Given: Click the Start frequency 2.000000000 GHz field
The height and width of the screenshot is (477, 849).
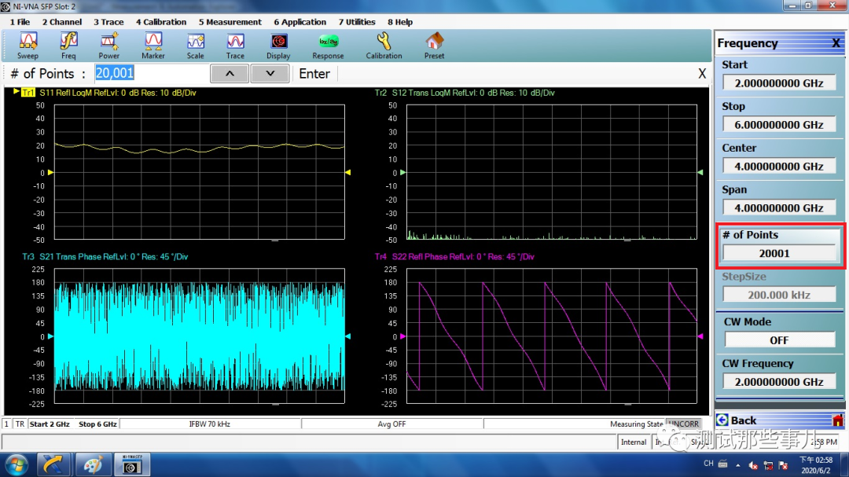Looking at the screenshot, I should [x=778, y=83].
